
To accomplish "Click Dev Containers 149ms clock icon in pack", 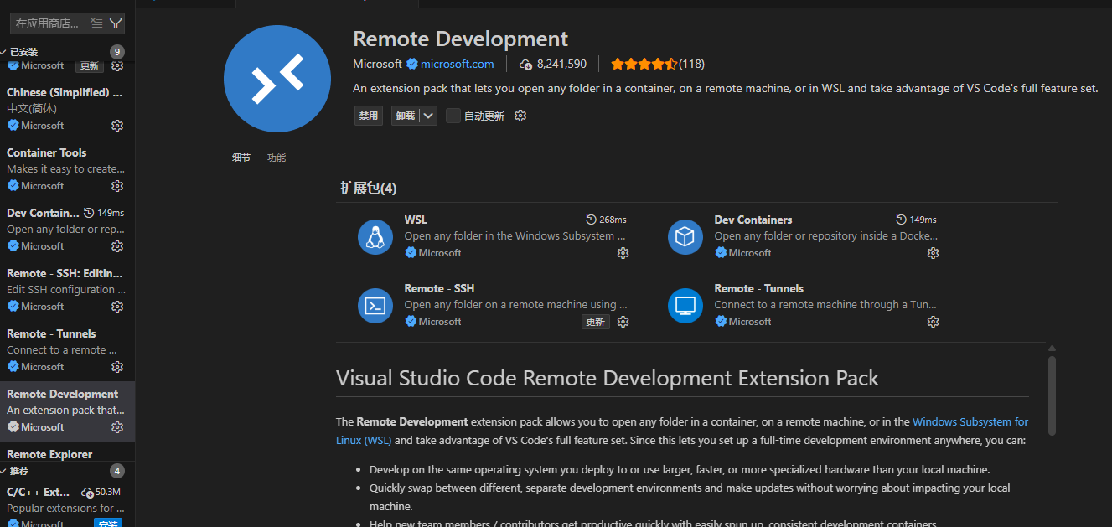I will (902, 220).
